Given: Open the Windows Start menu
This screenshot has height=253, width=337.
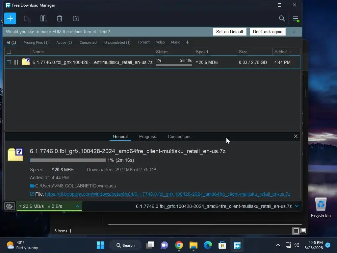Looking at the screenshot, I should pyautogui.click(x=100, y=245).
